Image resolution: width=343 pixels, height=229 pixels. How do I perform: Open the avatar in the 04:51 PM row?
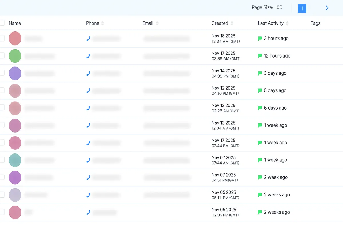tap(15, 177)
